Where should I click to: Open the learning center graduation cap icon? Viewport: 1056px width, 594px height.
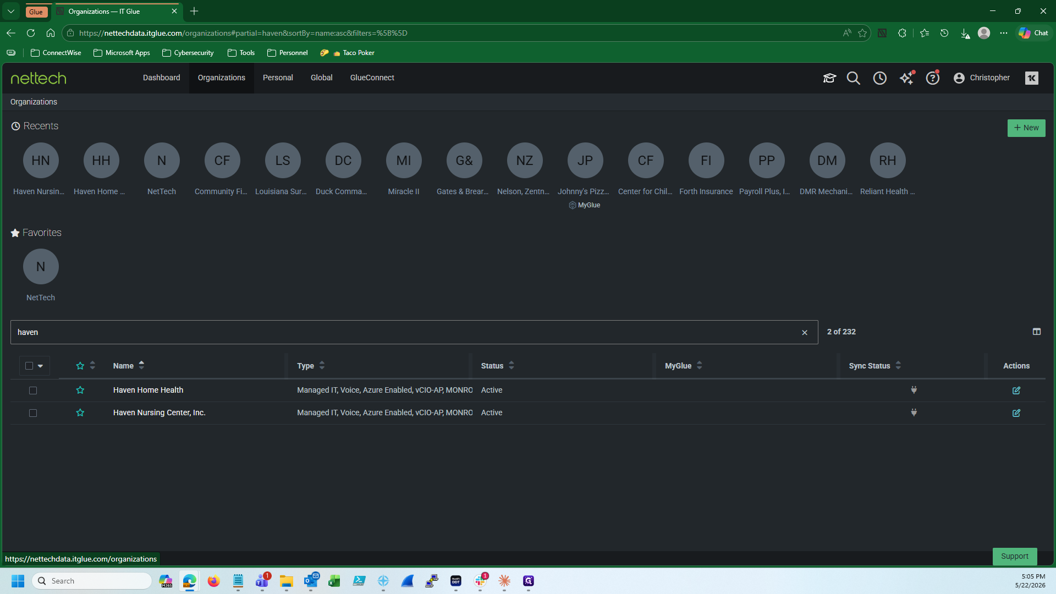point(829,78)
